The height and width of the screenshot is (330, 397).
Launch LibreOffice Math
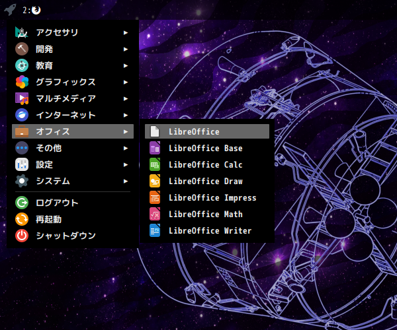pyautogui.click(x=207, y=214)
